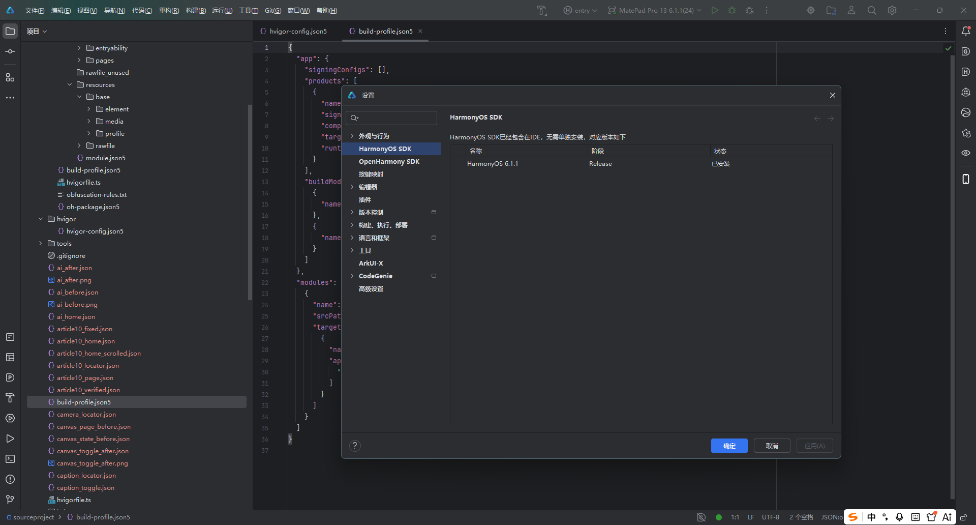This screenshot has width=976, height=525.
Task: Select OpenHarmony SDK settings page
Action: click(389, 161)
